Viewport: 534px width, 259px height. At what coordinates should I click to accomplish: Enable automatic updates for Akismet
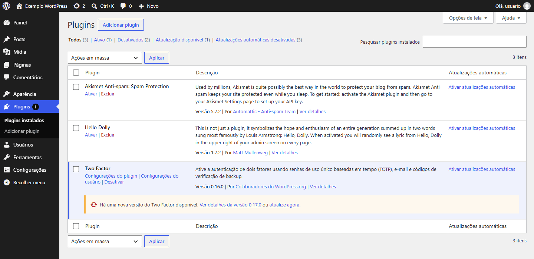pos(482,87)
